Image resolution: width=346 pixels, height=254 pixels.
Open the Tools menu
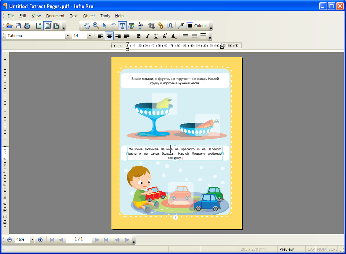pos(105,16)
